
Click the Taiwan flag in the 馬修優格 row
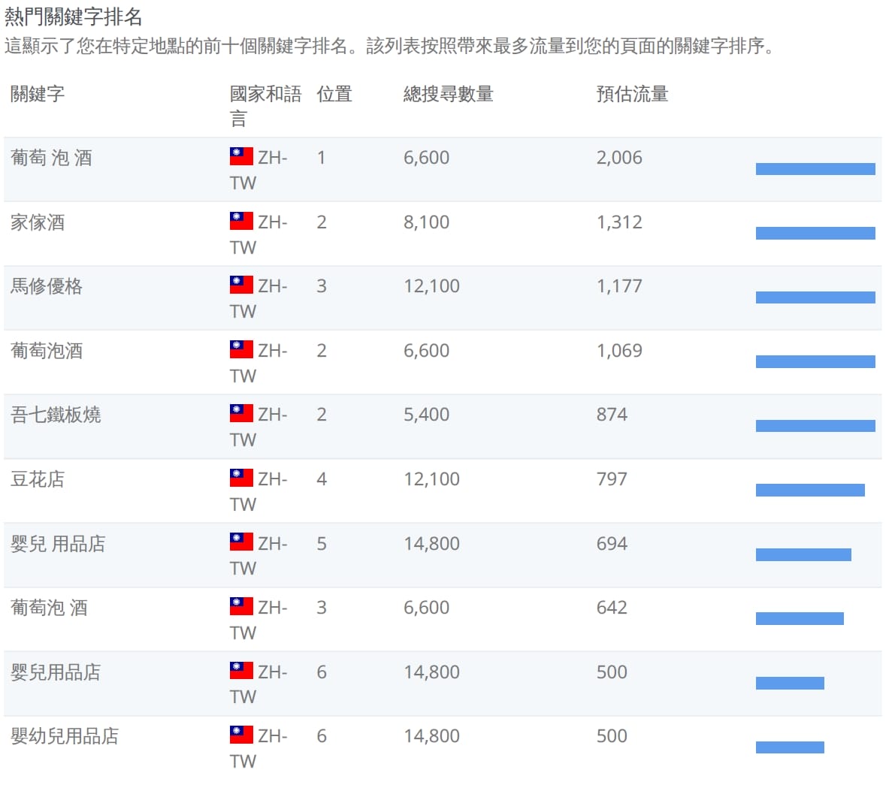click(x=241, y=285)
